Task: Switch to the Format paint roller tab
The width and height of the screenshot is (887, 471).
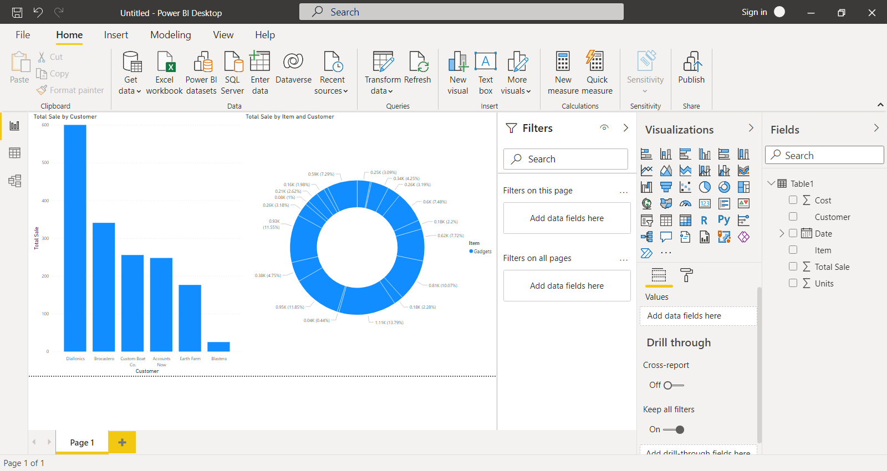Action: (x=686, y=275)
